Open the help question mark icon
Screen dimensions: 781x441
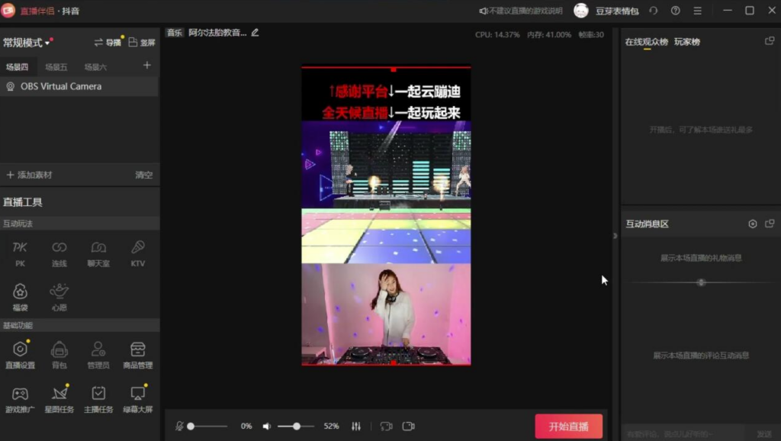[676, 11]
